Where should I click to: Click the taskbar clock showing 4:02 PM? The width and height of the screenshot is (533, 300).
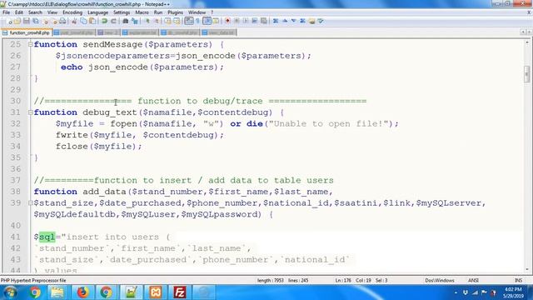pyautogui.click(x=513, y=292)
